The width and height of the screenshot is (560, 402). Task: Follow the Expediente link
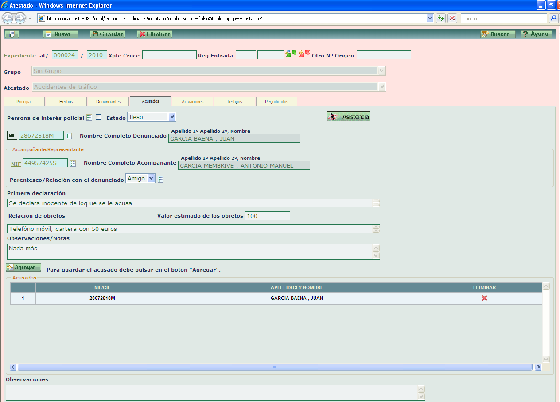[x=19, y=56]
